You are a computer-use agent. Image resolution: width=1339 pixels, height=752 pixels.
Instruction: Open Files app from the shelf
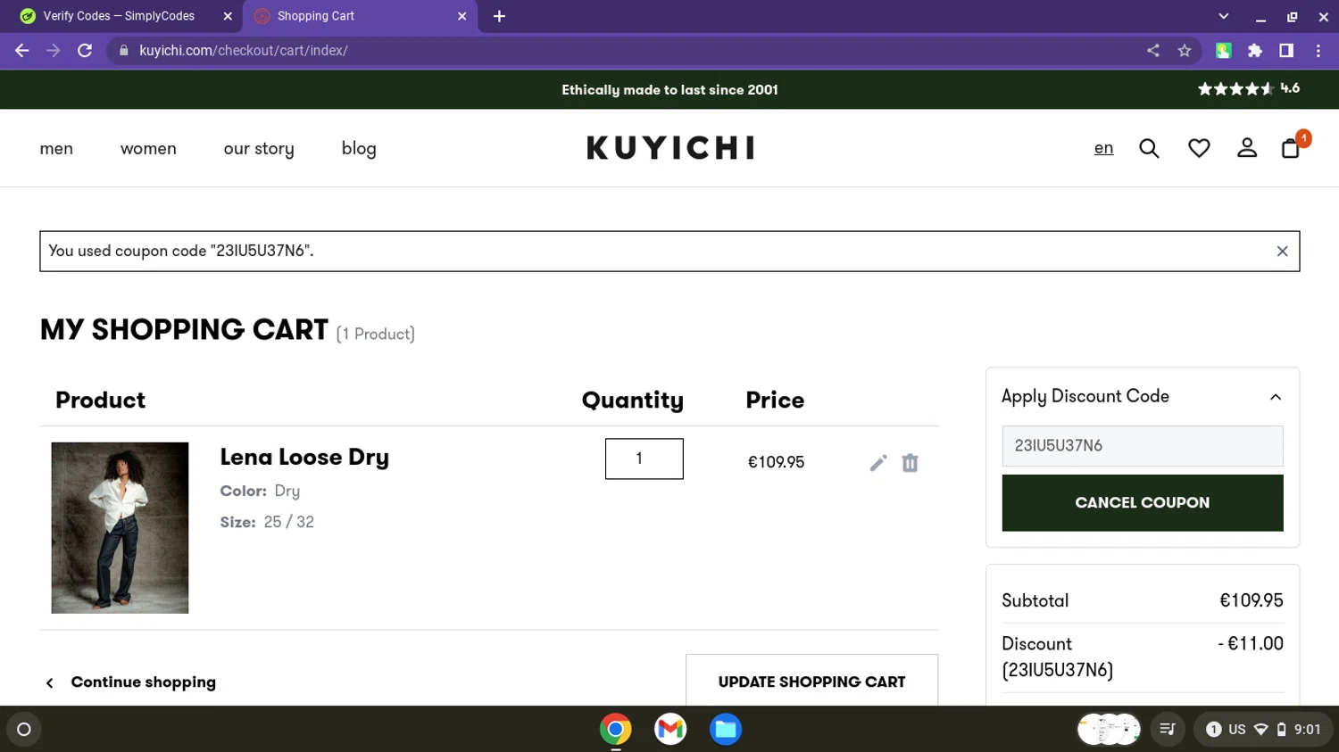(x=726, y=730)
